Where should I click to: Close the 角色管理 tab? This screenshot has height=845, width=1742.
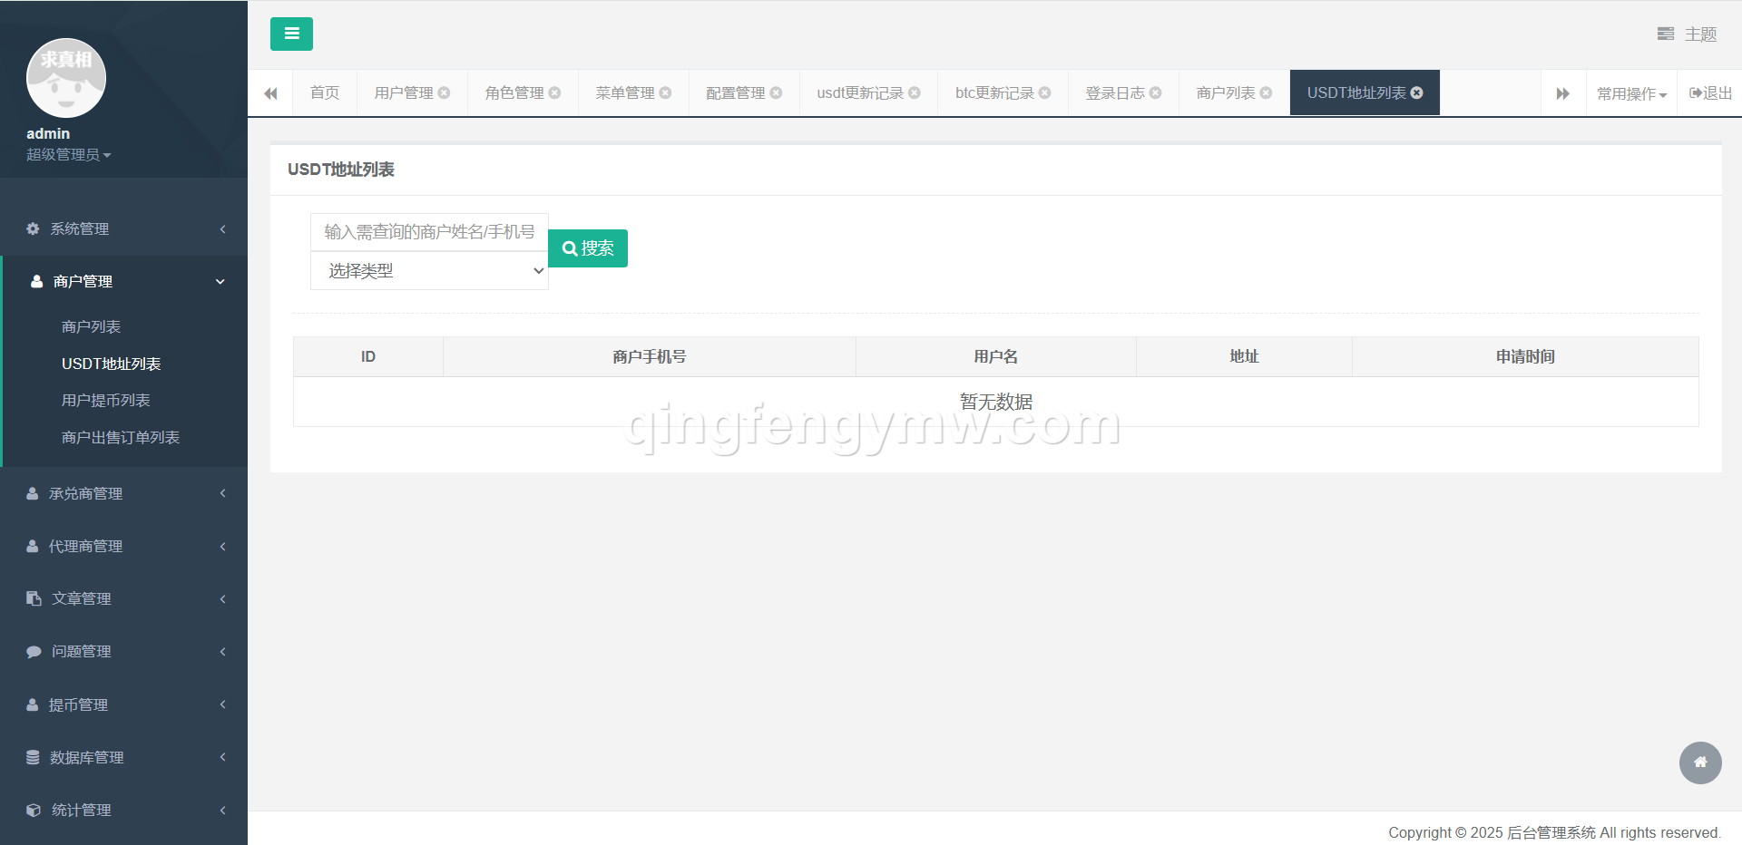tap(554, 92)
